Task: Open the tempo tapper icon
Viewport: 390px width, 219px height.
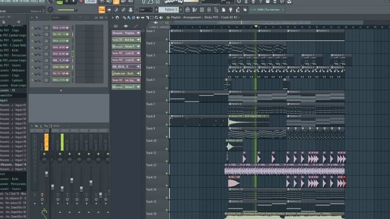Action: point(238,10)
